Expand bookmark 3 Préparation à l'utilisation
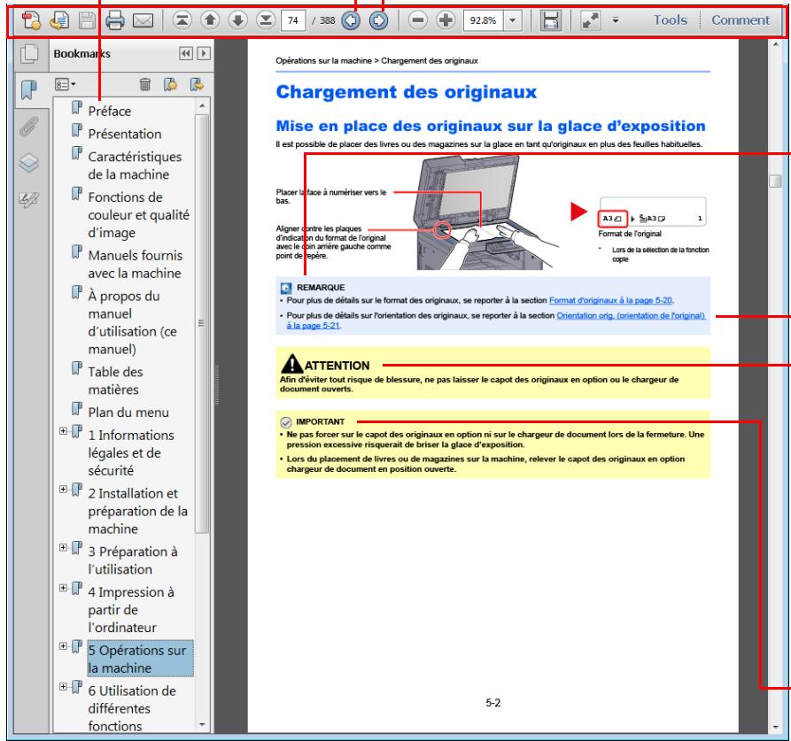The image size is (791, 741). click(63, 547)
